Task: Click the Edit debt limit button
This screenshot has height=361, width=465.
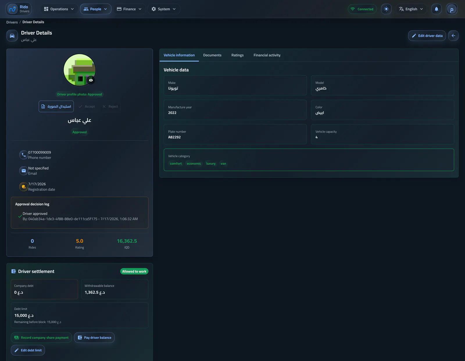Action: click(28, 350)
